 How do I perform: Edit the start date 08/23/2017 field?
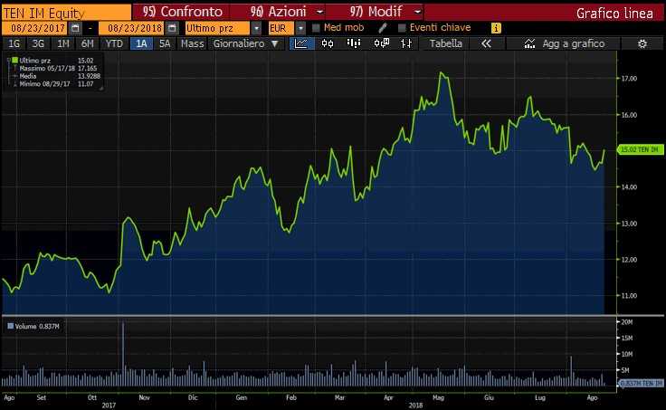point(35,28)
